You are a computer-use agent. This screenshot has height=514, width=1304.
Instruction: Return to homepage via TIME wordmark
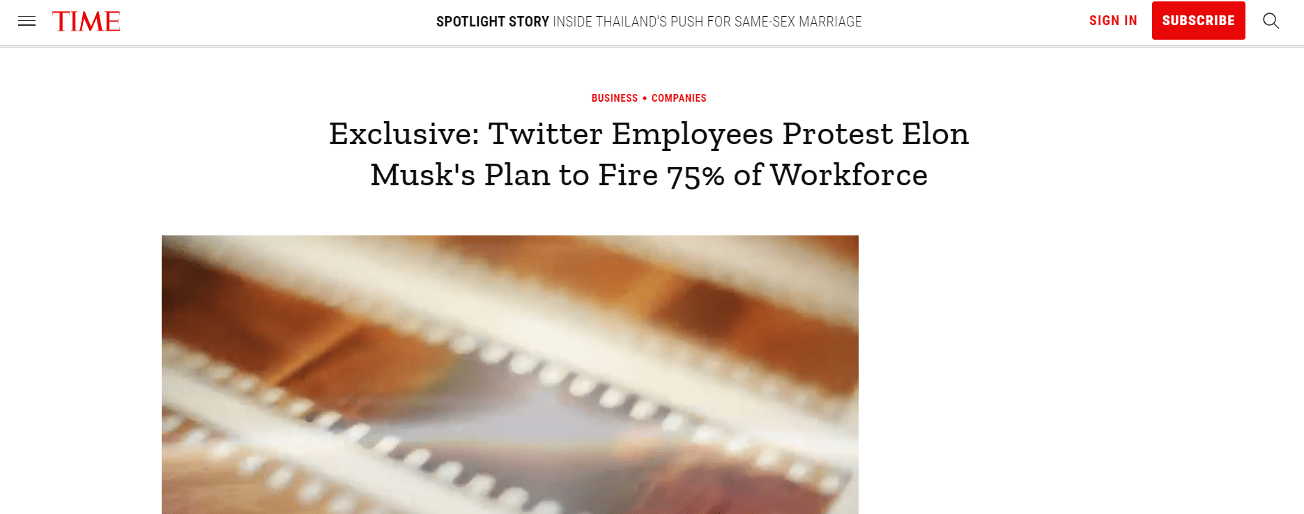[x=86, y=22]
